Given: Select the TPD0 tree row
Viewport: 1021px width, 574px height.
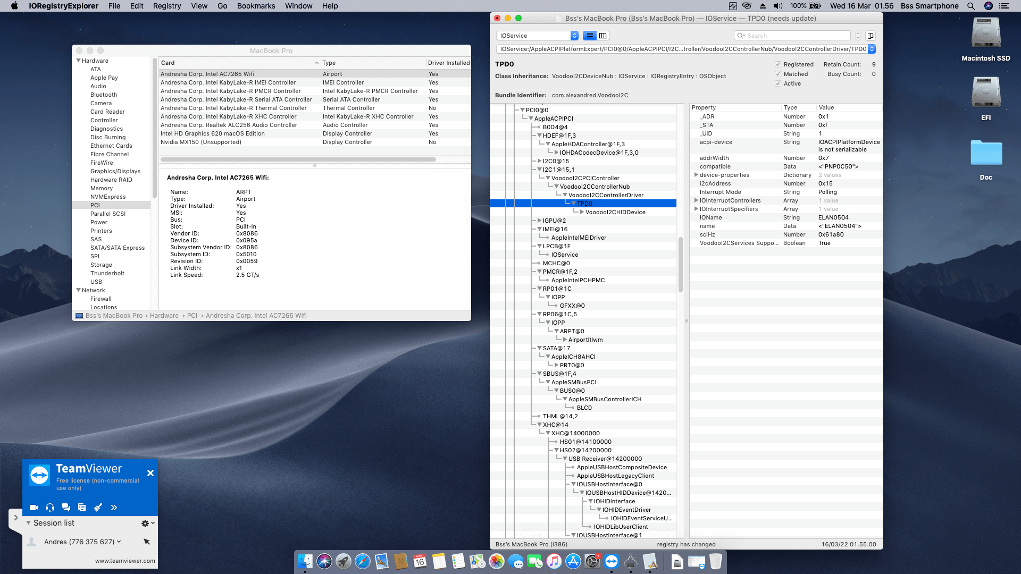Looking at the screenshot, I should click(583, 204).
